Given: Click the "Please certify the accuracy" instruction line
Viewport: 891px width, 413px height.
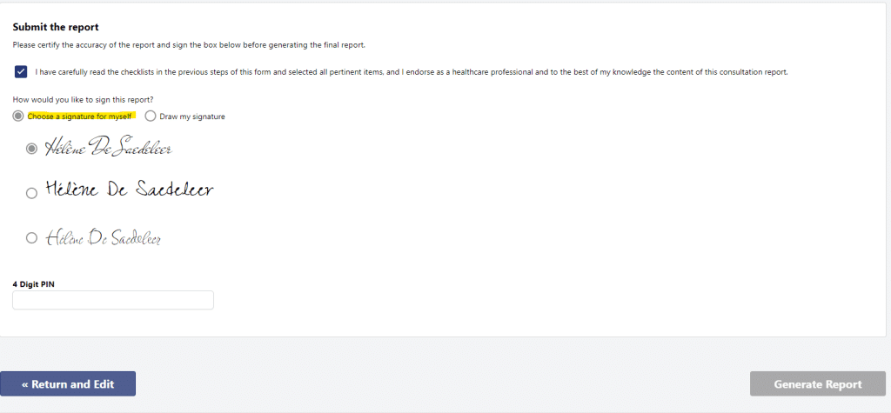Looking at the screenshot, I should point(189,45).
